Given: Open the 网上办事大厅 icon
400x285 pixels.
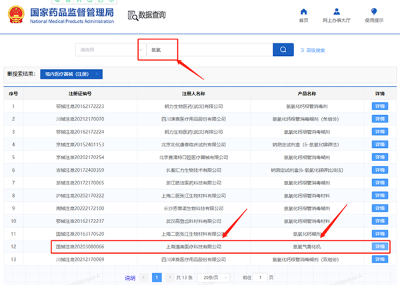Looking at the screenshot, I should tap(337, 12).
